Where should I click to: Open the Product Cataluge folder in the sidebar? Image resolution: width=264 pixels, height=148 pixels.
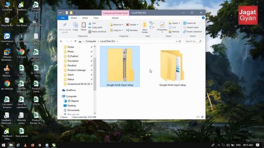click(x=76, y=70)
